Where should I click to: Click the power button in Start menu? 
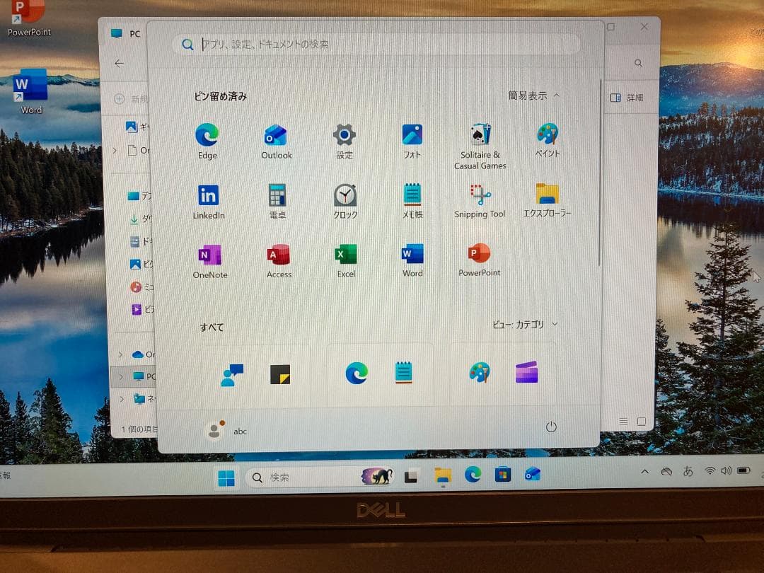(551, 427)
